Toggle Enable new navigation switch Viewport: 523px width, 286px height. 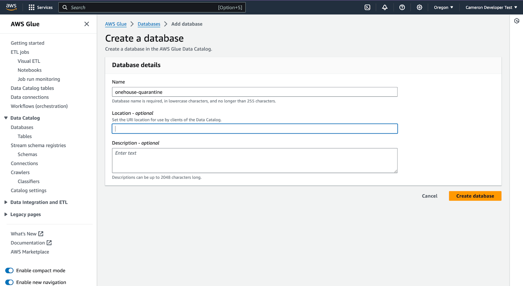coord(9,282)
